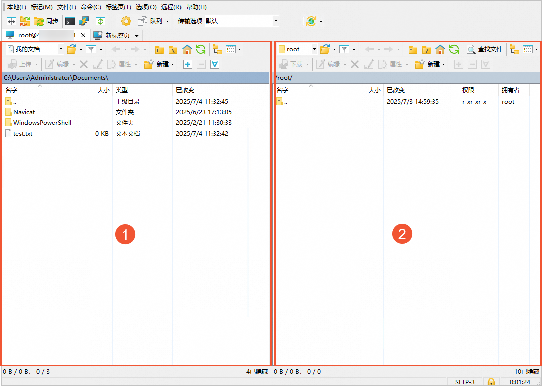Viewport: 542px width, 386px height.
Task: Click the preferences gear icon
Action: (x=126, y=21)
